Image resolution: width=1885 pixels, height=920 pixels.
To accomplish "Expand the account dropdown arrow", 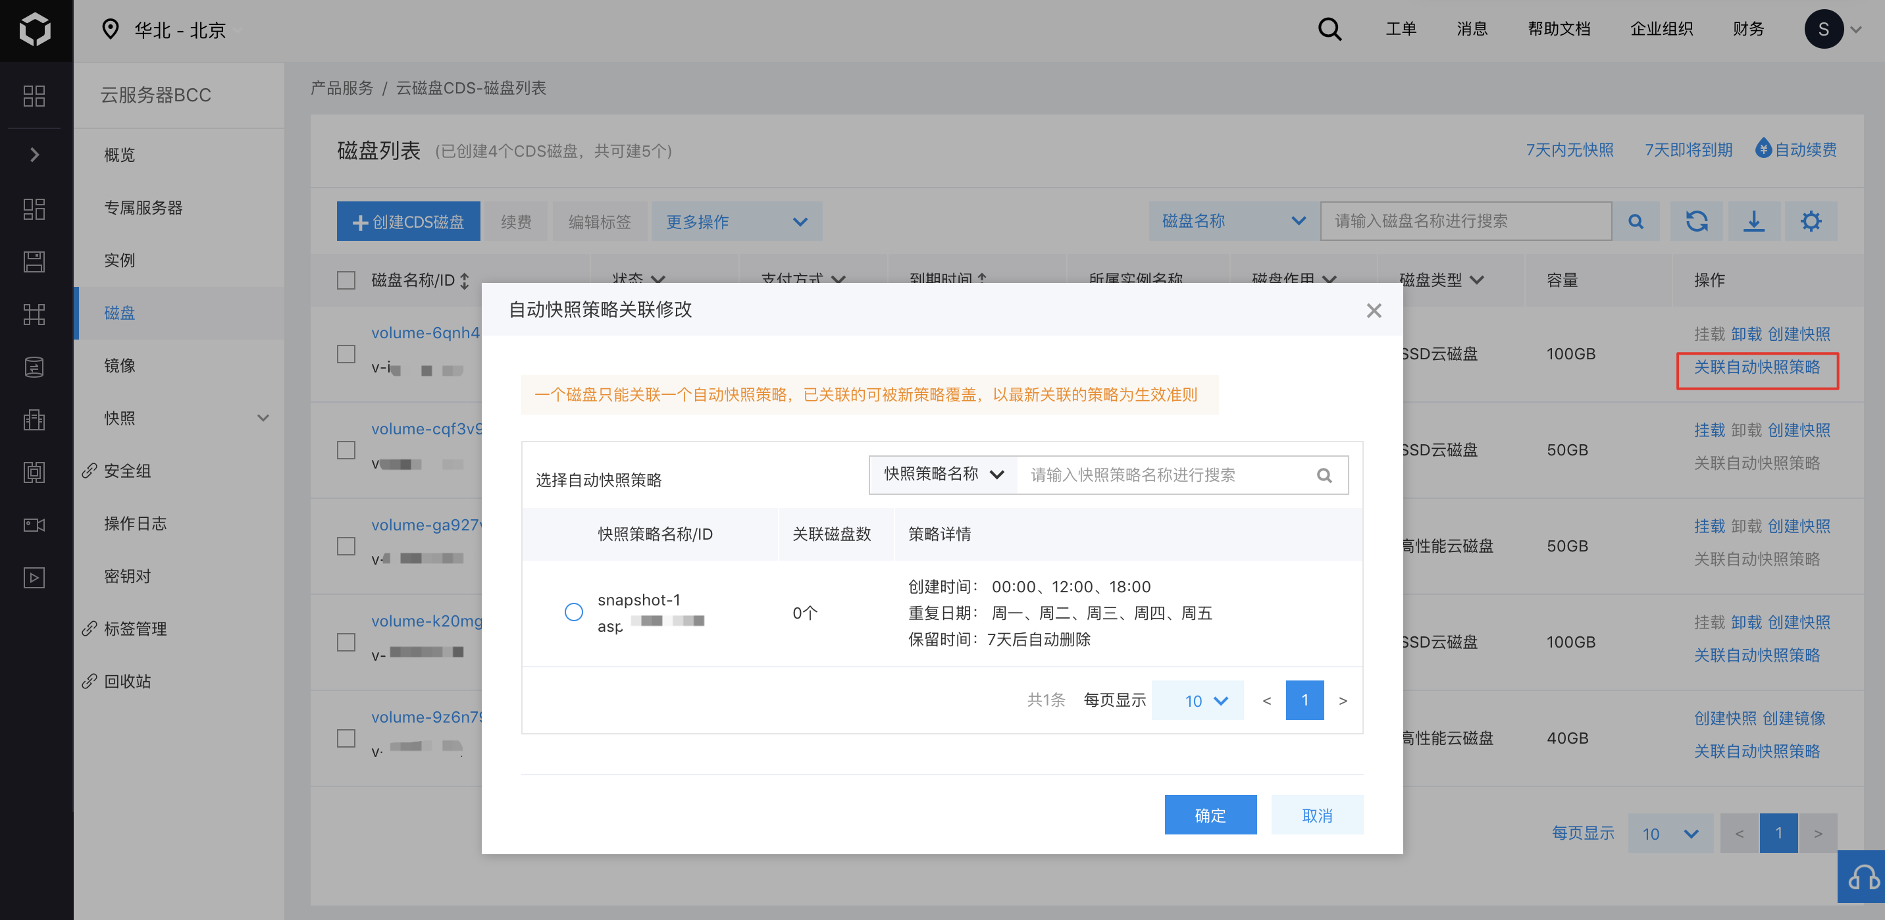I will [1857, 29].
